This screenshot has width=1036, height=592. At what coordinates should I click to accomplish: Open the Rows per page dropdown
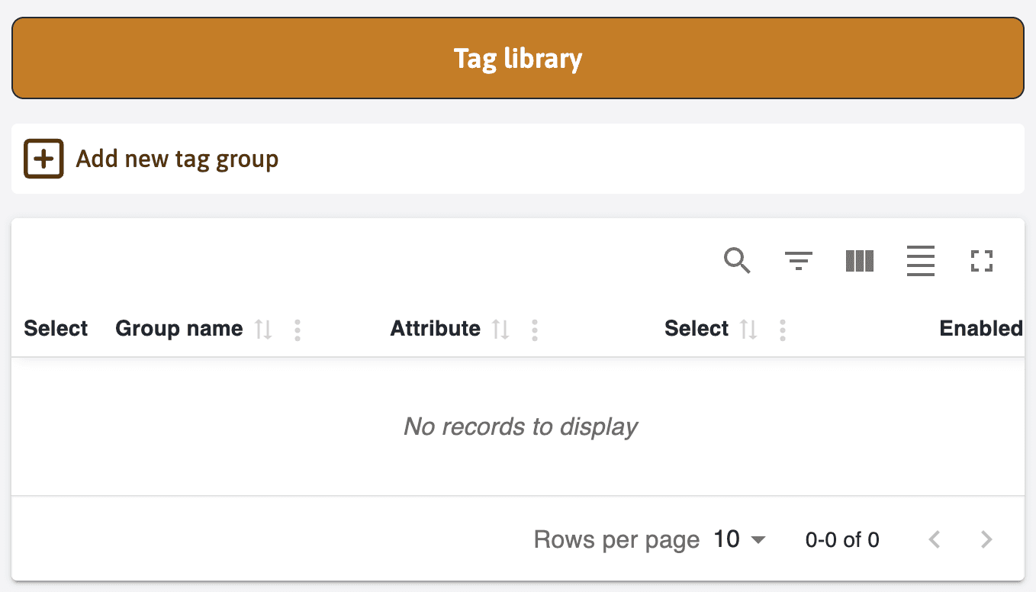click(738, 539)
